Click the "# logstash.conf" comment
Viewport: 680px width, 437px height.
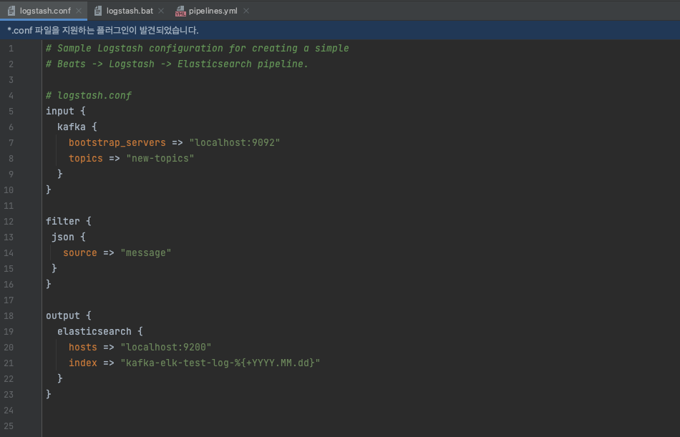[x=89, y=95]
